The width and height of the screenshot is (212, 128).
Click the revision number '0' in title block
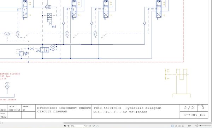(203, 108)
